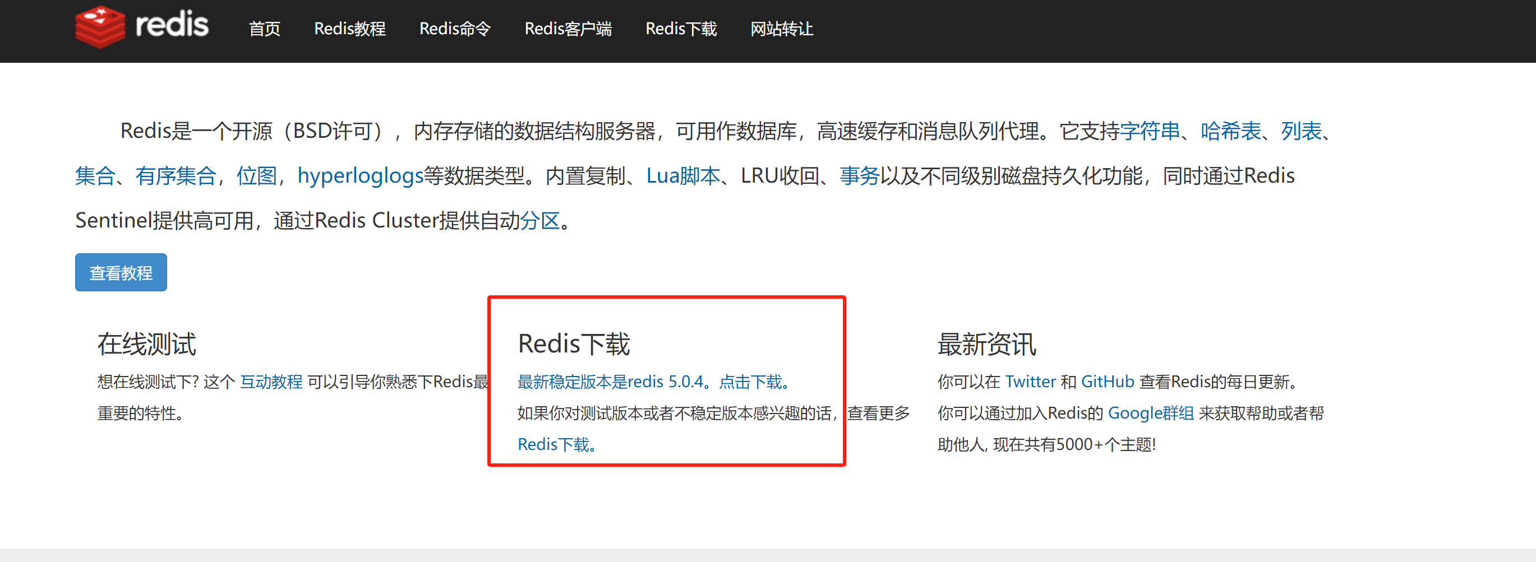Open the Redis教程 menu item

(350, 29)
